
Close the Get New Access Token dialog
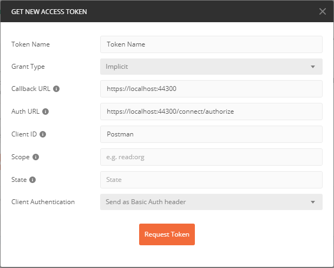(323, 11)
